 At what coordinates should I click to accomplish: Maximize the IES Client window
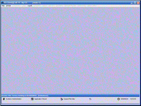click(x=135, y=3)
